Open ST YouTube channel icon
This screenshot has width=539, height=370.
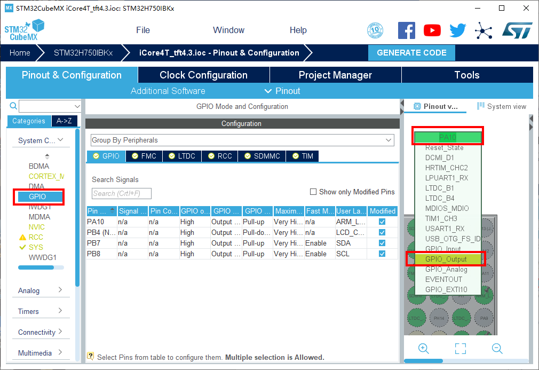click(432, 30)
